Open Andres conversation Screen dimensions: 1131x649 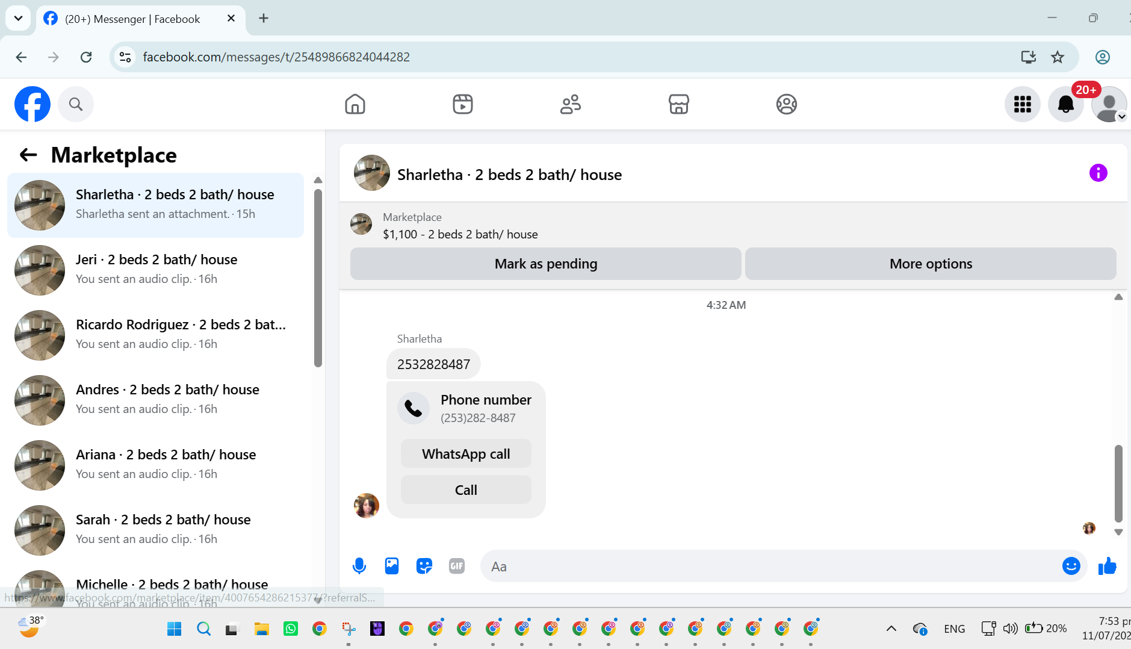click(156, 400)
